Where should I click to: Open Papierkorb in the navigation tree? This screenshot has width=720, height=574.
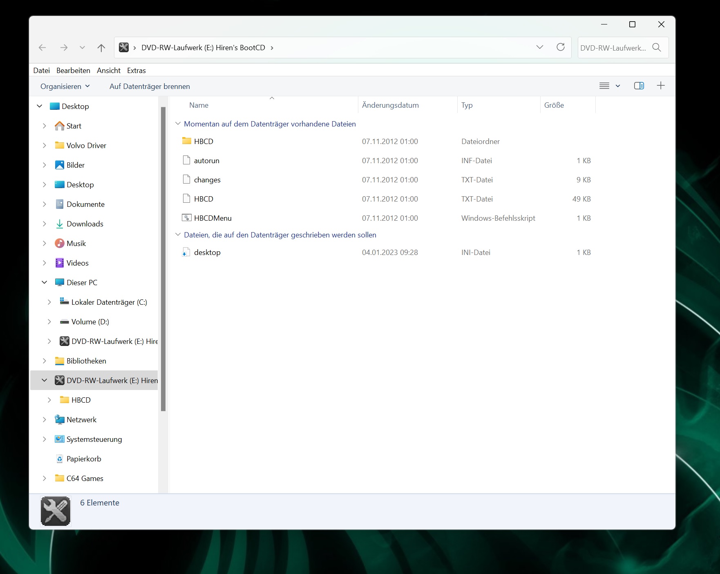click(x=84, y=459)
